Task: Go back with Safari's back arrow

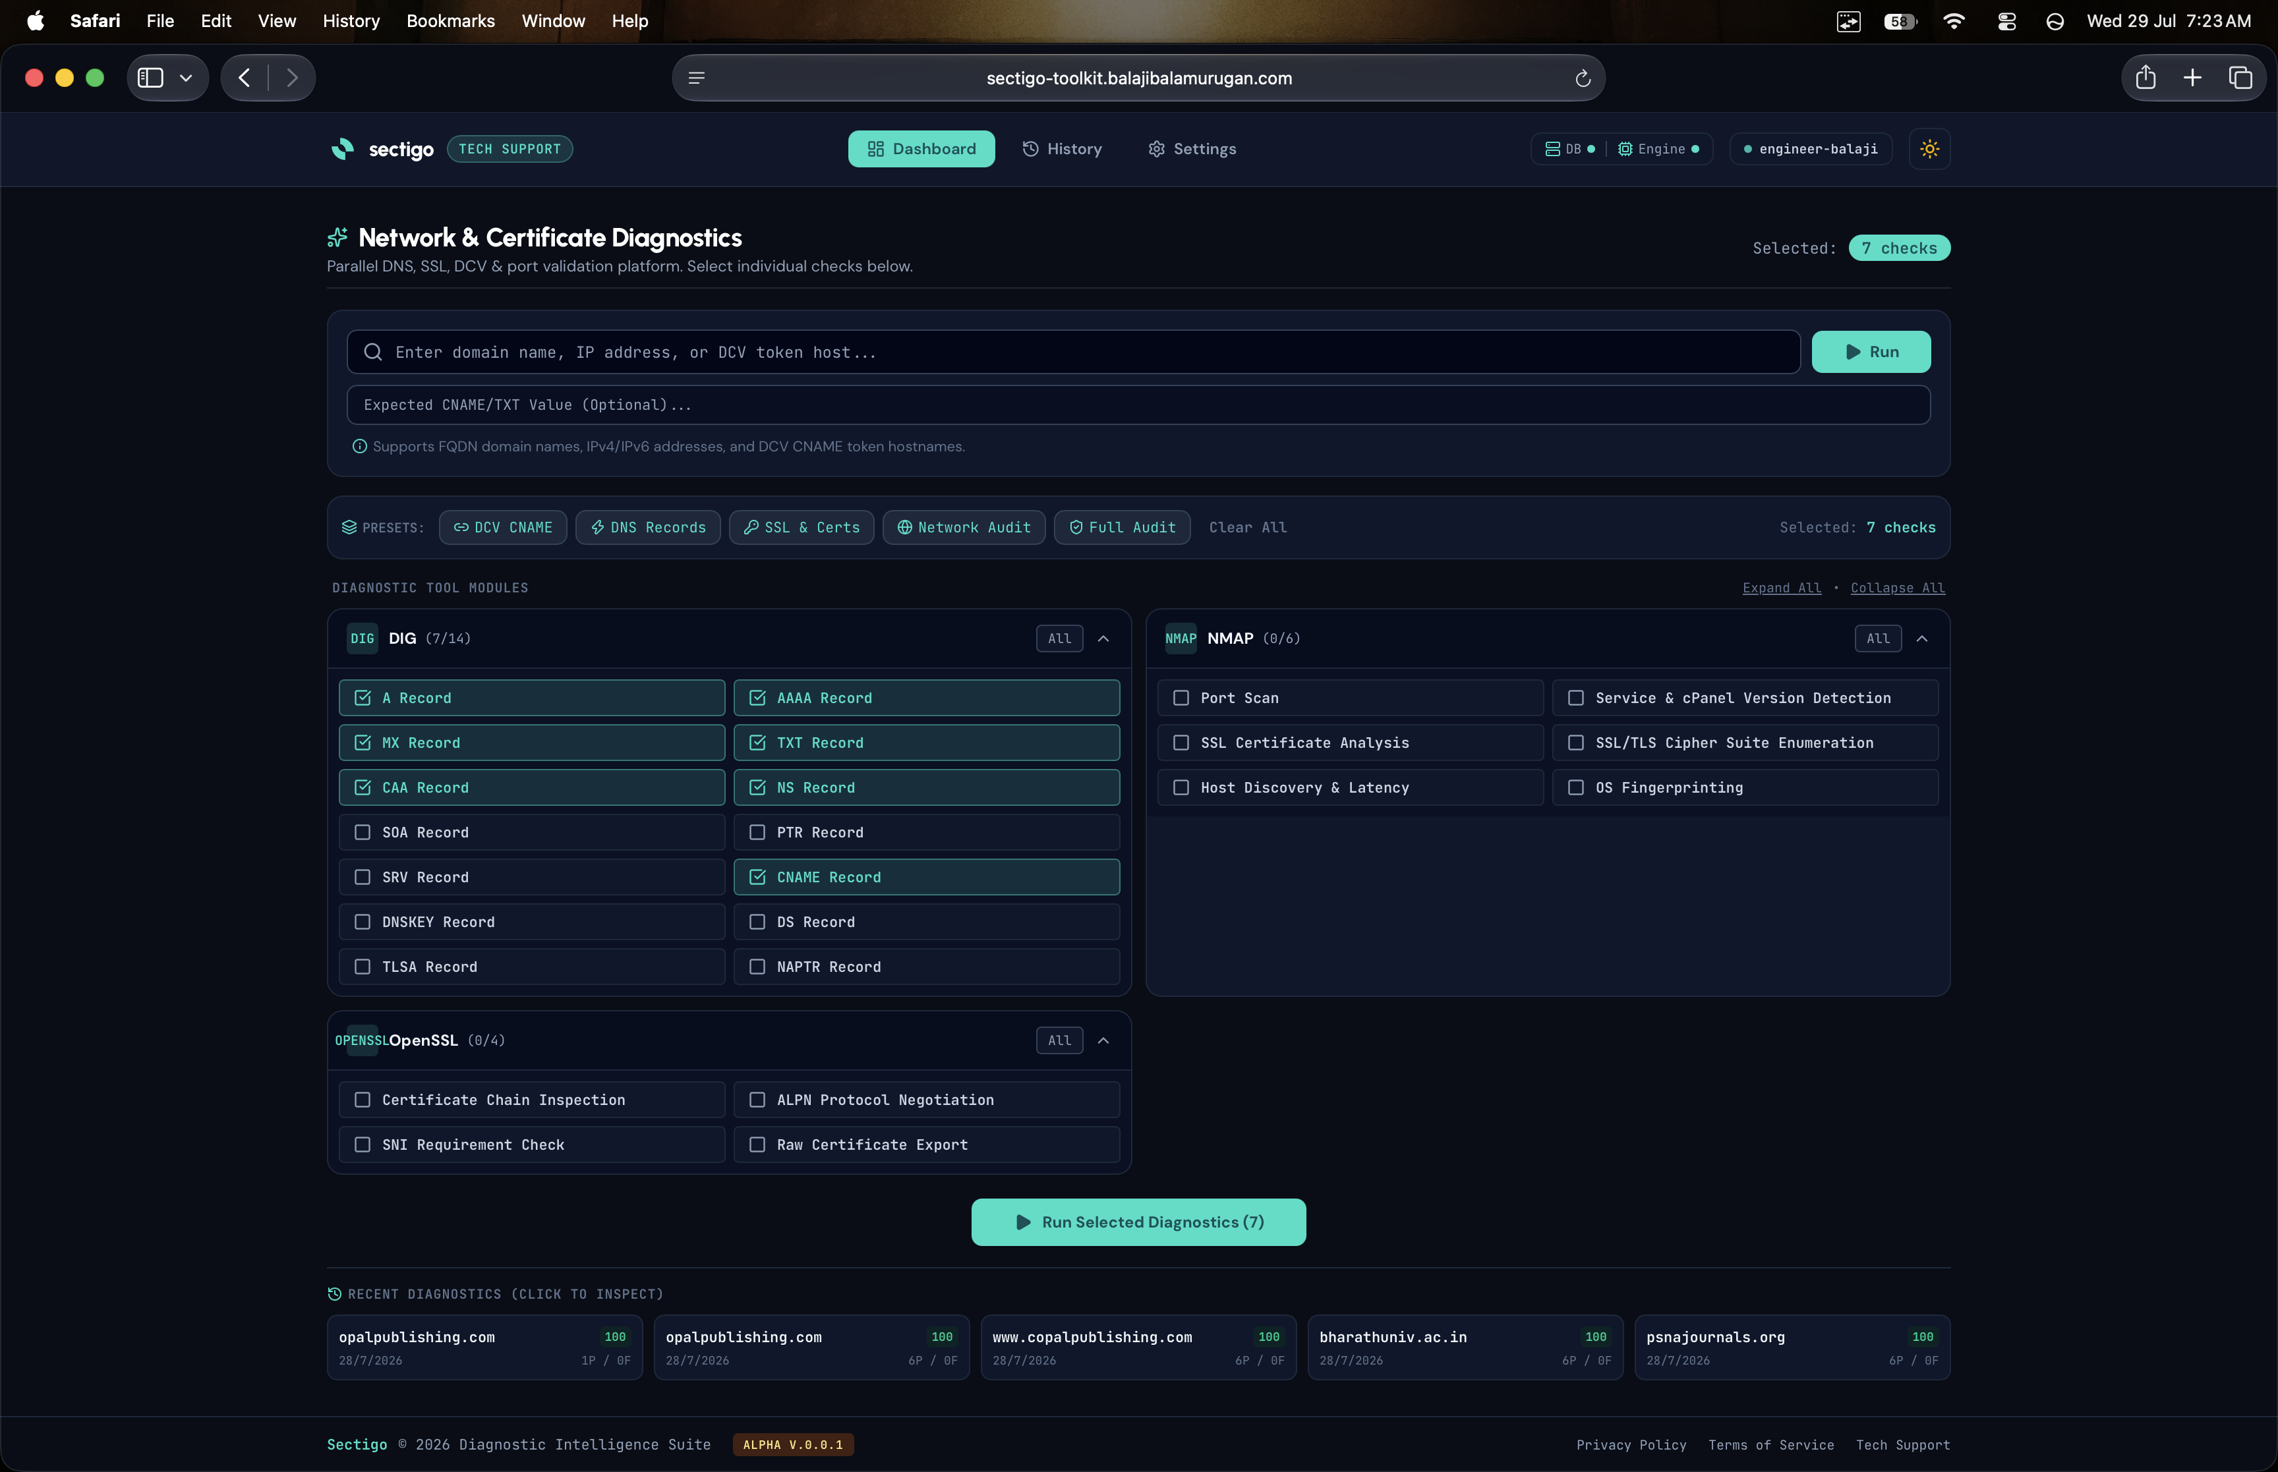Action: (x=245, y=78)
